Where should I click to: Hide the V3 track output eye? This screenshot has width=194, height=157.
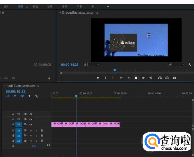(x=31, y=114)
